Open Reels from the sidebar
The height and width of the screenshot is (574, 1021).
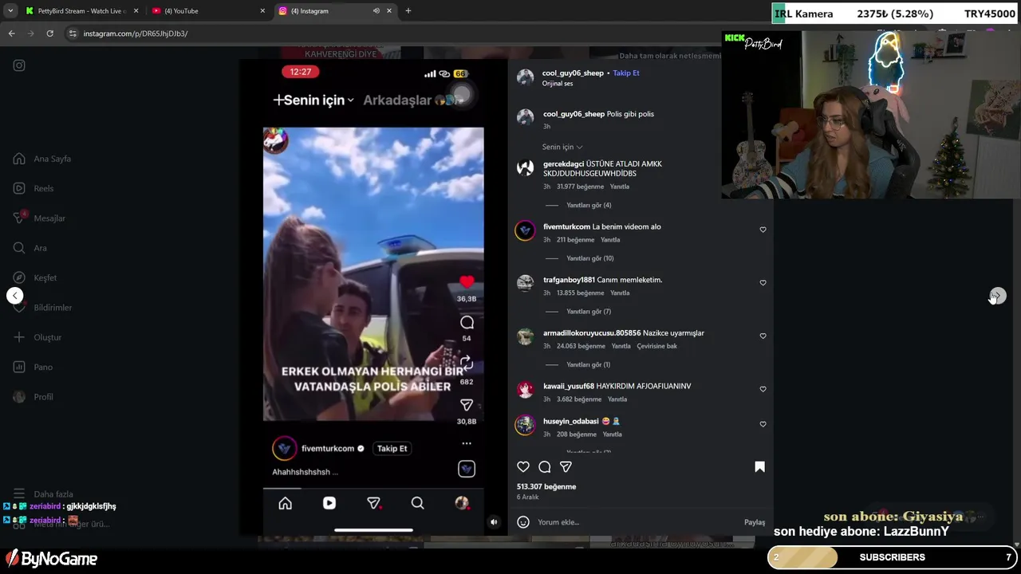pos(34,188)
